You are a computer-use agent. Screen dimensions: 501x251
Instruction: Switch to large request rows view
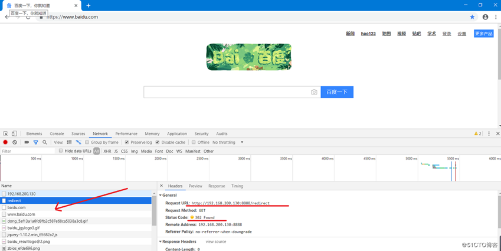[x=69, y=142]
